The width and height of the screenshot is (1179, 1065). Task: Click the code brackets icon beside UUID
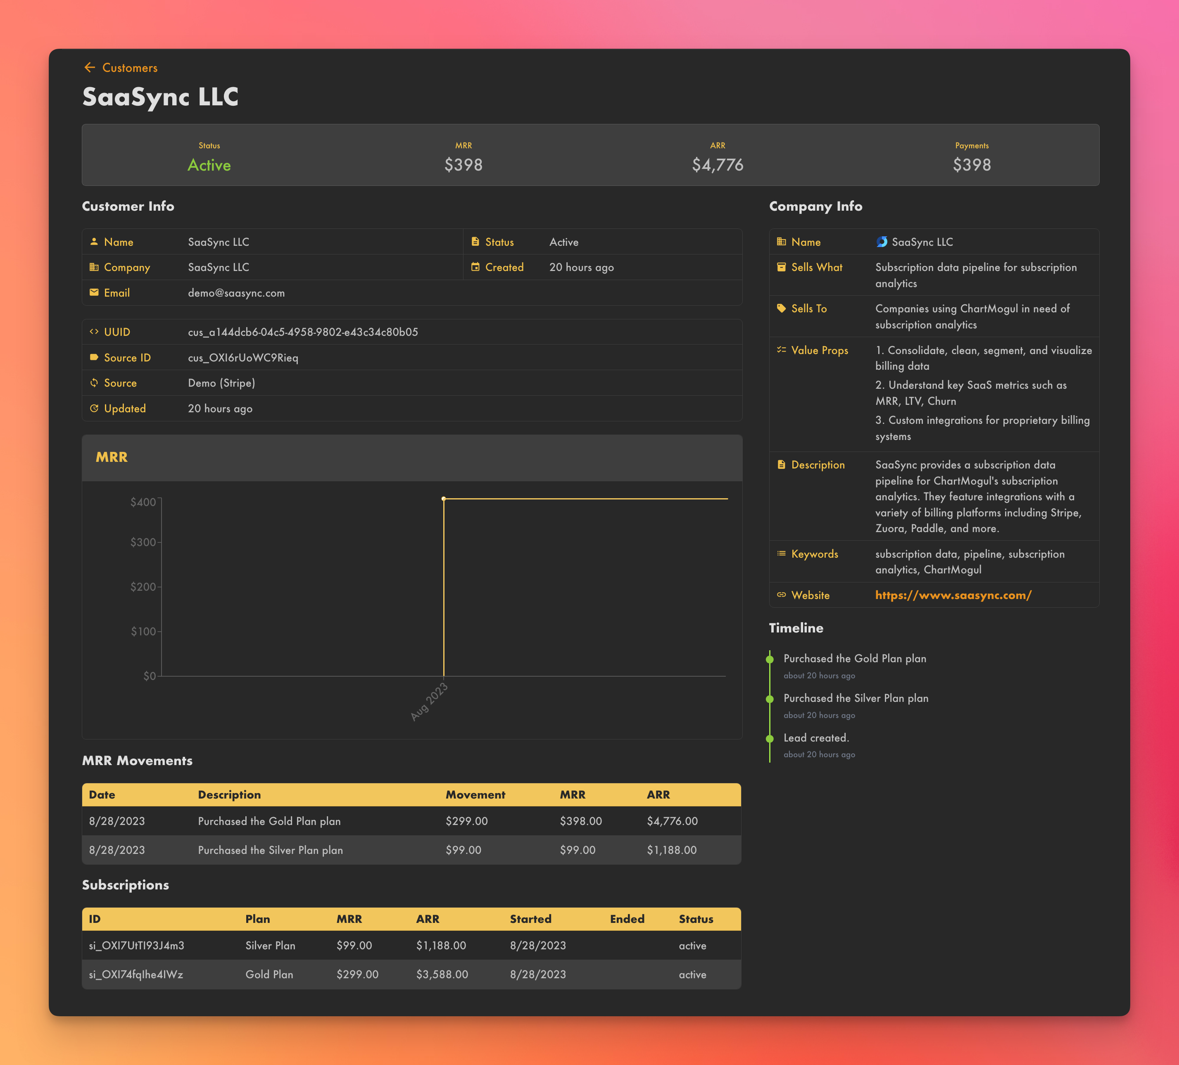[x=94, y=332]
